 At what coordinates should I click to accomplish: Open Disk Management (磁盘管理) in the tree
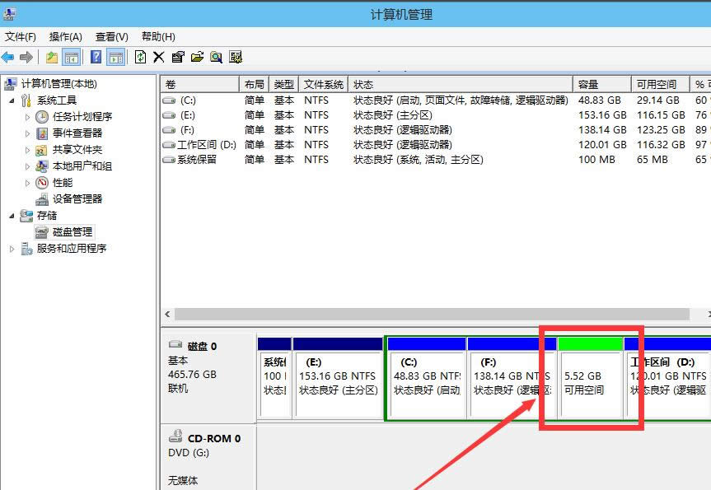[x=70, y=231]
